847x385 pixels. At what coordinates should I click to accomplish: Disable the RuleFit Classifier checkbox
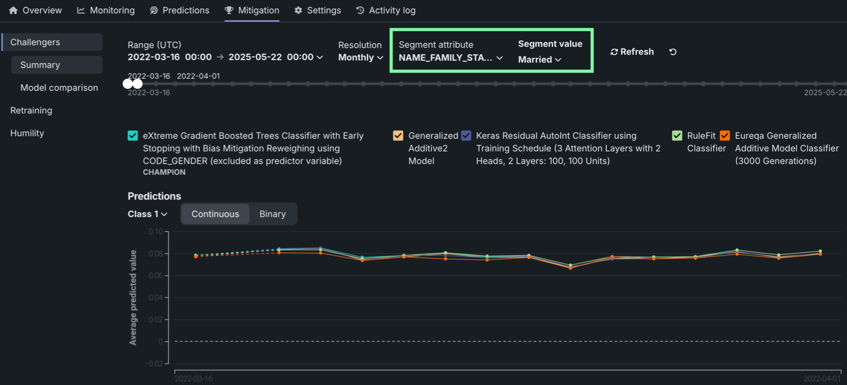click(x=677, y=136)
